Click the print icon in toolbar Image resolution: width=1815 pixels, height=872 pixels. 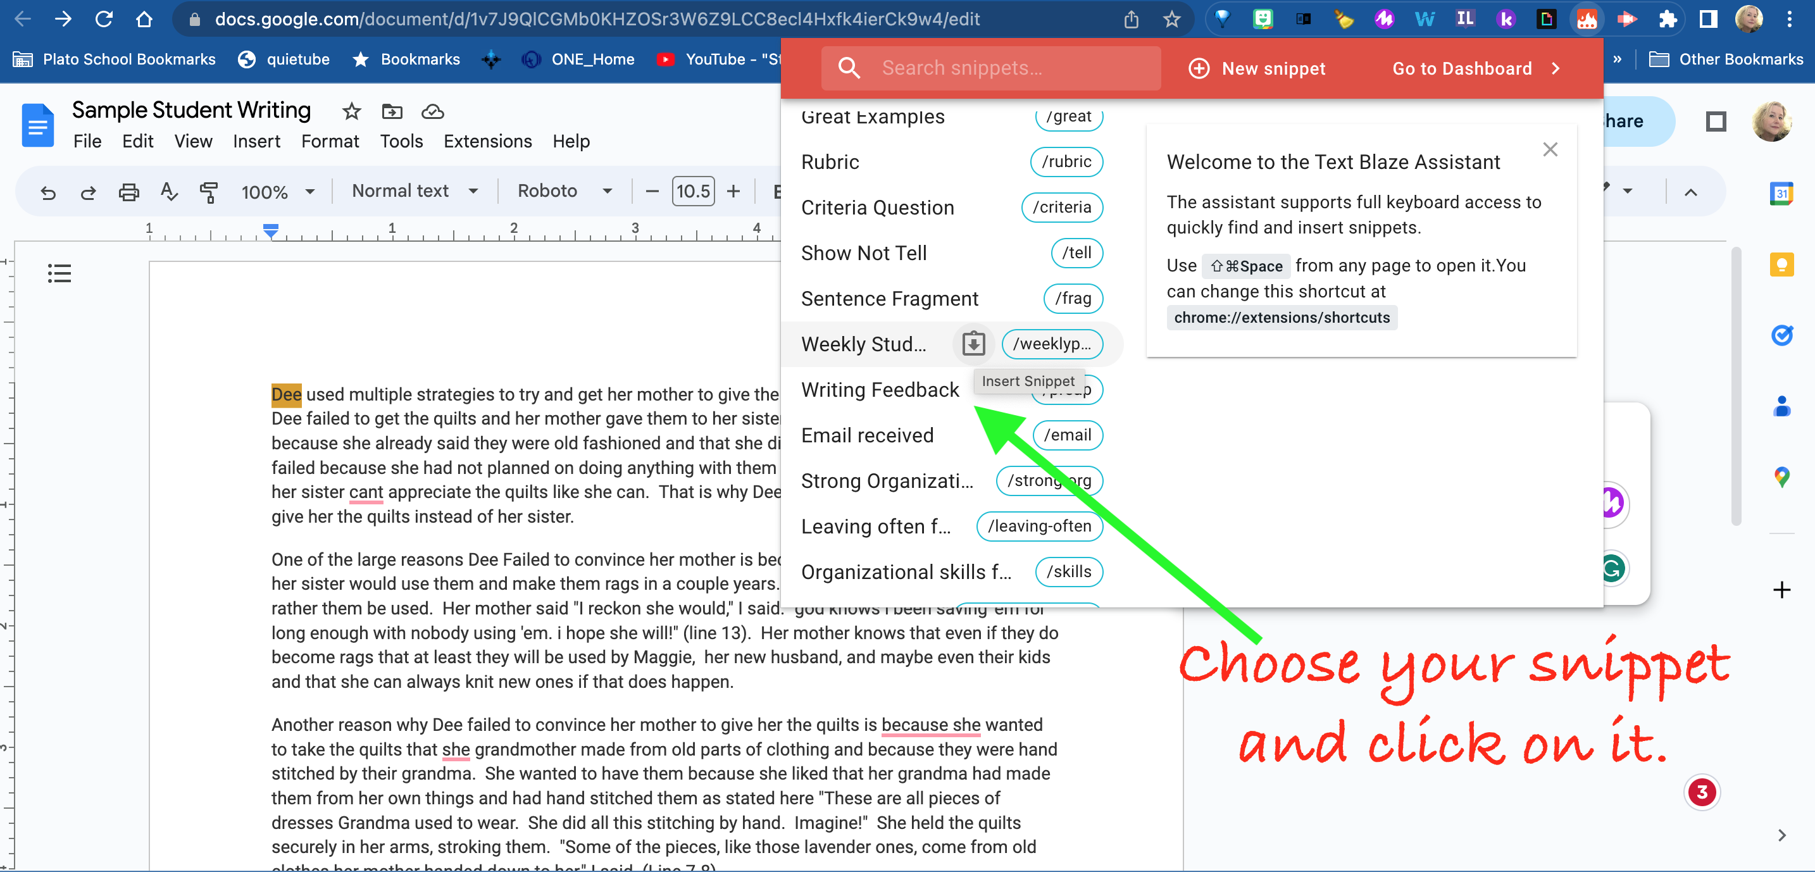128,192
